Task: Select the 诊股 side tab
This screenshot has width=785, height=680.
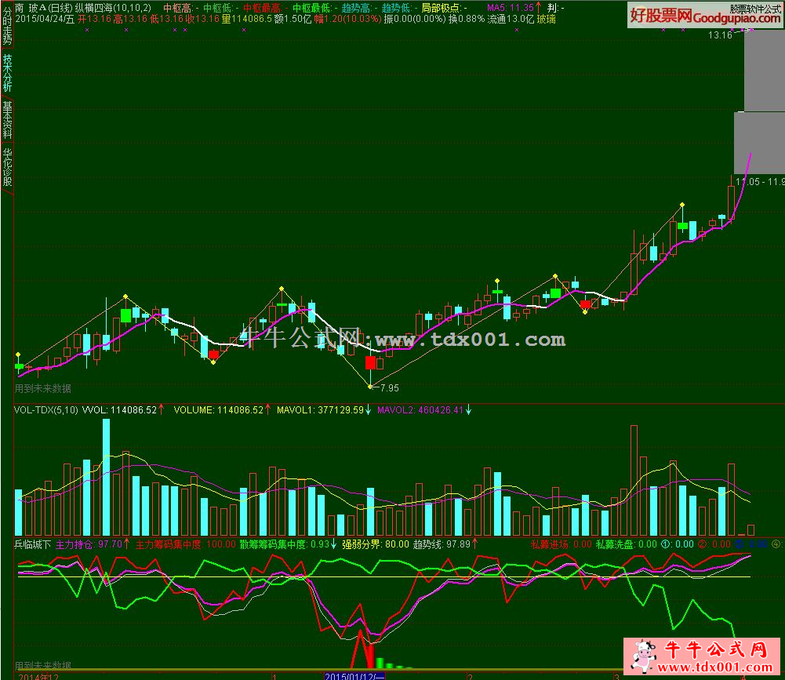Action: click(x=7, y=167)
